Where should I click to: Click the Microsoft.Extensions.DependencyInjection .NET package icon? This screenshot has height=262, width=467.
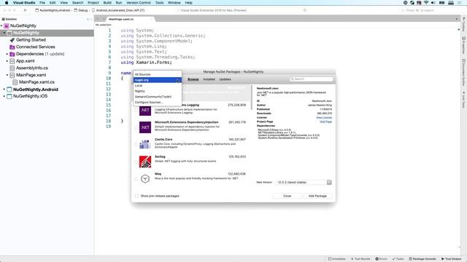pos(145,127)
